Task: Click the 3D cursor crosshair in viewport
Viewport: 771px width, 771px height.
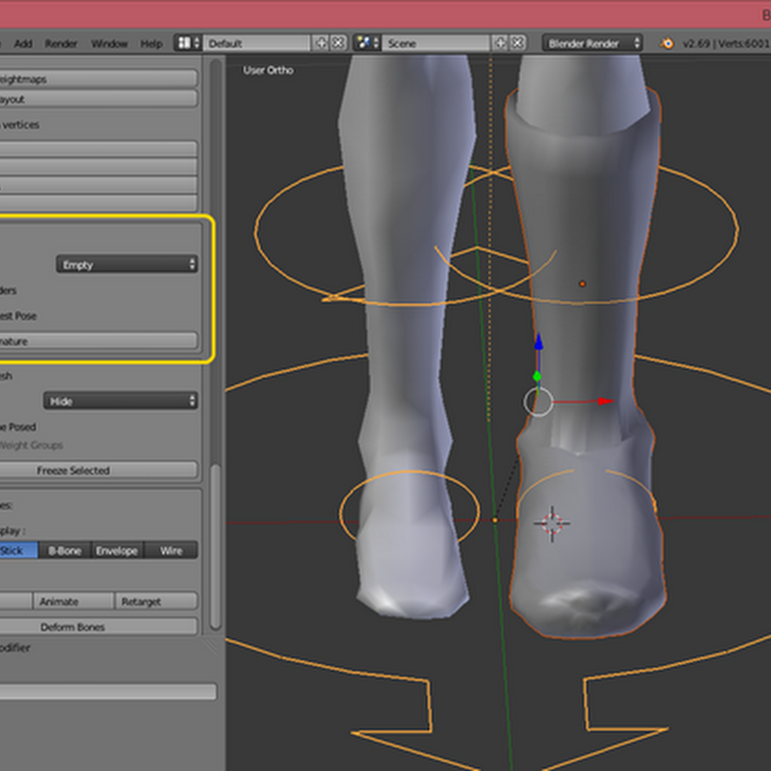Action: click(x=551, y=523)
